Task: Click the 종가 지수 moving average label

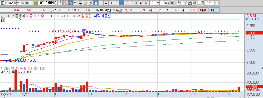Action: pos(37,16)
